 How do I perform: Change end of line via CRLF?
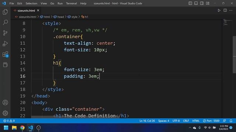186,121
